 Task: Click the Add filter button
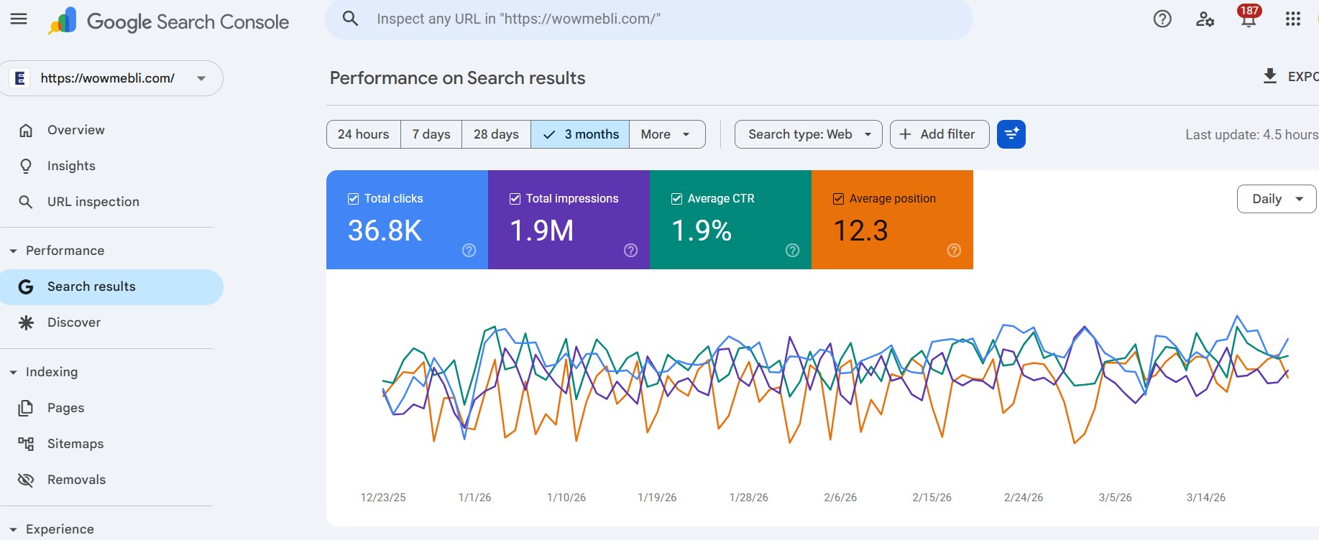[939, 134]
